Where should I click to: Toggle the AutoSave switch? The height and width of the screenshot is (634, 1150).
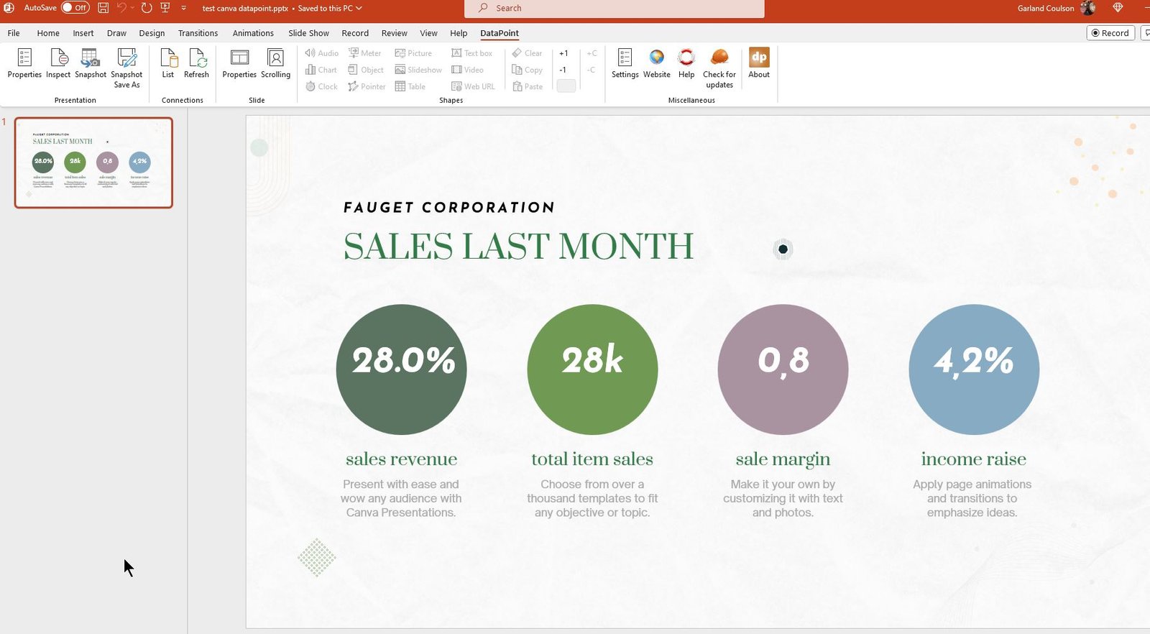[x=75, y=8]
